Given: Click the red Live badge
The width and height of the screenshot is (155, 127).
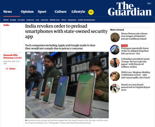Looking at the screenshot, I should pyautogui.click(x=124, y=46).
